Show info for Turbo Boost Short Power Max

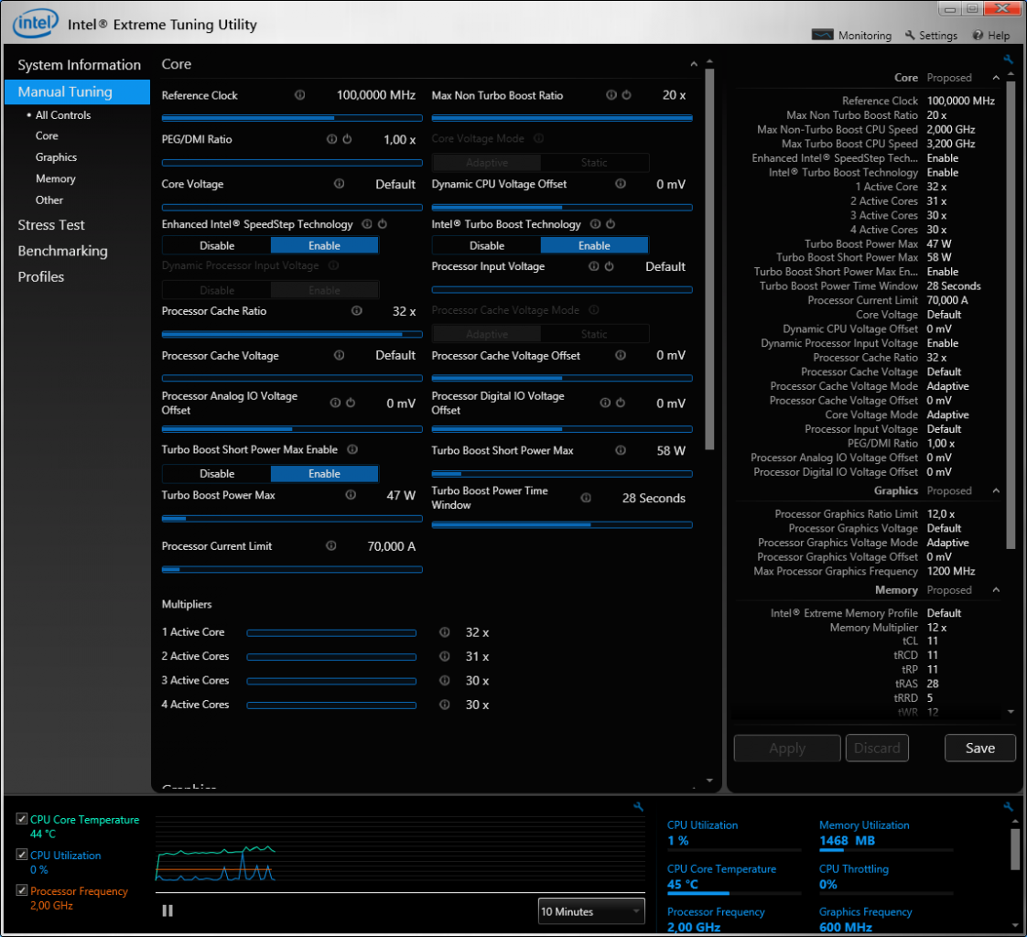click(621, 450)
